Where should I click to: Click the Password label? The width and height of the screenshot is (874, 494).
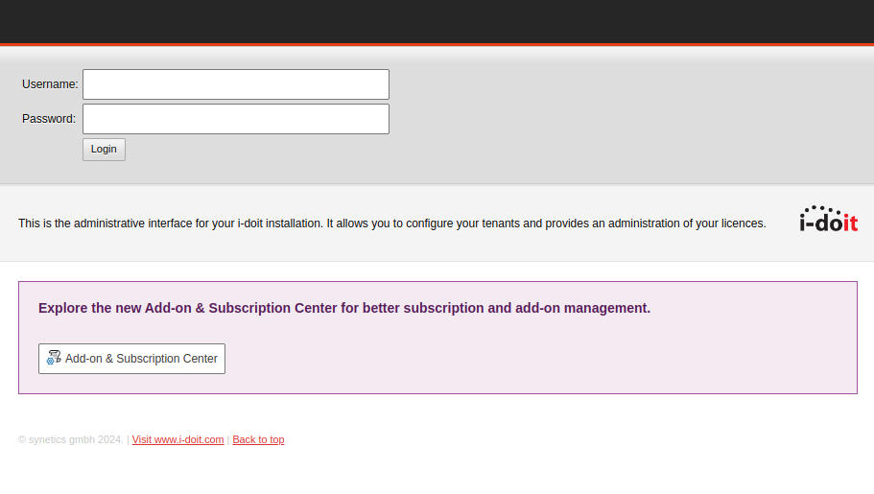click(49, 119)
